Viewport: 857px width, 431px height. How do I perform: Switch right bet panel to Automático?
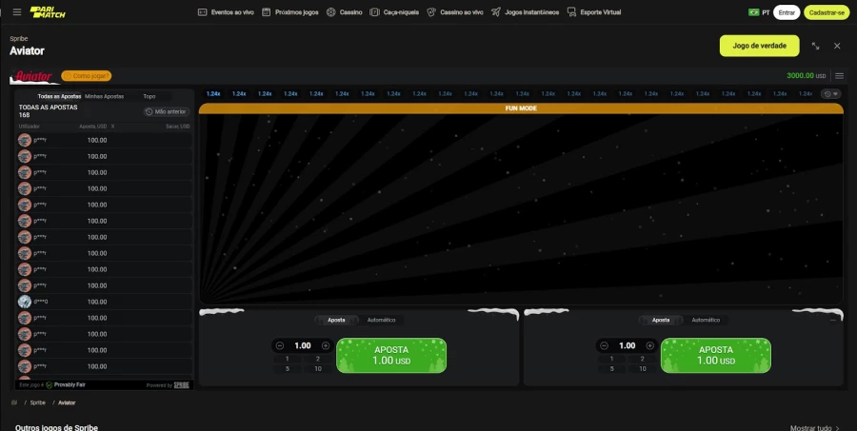pyautogui.click(x=706, y=320)
